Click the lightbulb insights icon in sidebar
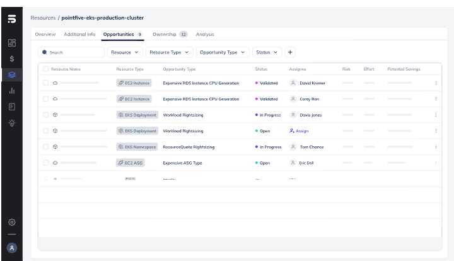The width and height of the screenshot is (454, 261). tap(11, 123)
